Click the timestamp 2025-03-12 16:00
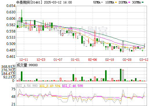The image size is (151, 106). coord(58,2)
